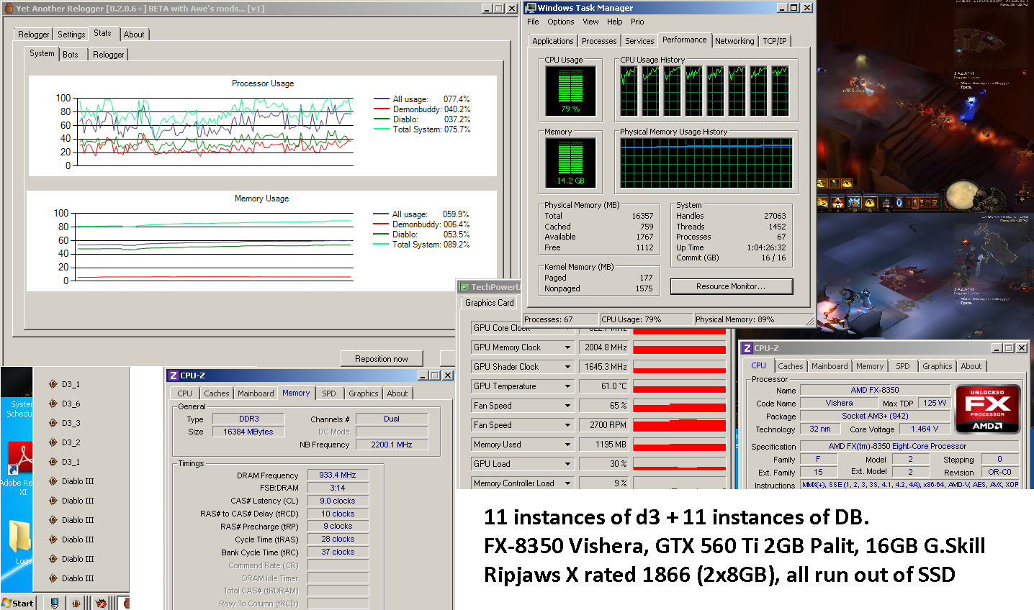Image resolution: width=1034 pixels, height=610 pixels.
Task: Click the memory type value DDR3
Action: pos(248,419)
